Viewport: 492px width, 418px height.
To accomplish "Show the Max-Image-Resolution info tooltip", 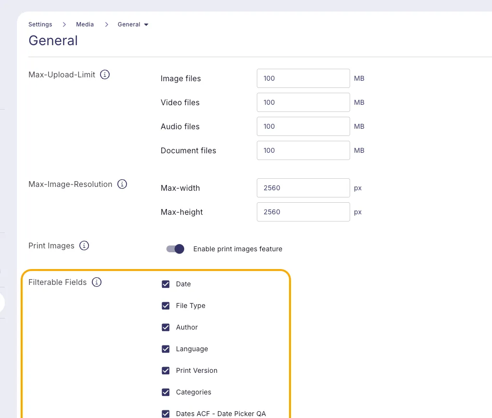I will [x=122, y=184].
